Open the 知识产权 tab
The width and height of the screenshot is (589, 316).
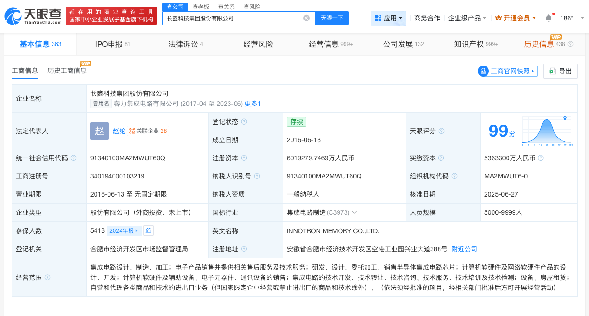click(x=476, y=44)
